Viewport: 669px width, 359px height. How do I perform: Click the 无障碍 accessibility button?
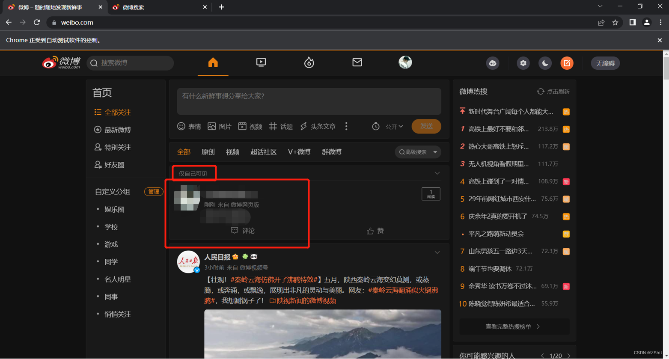click(x=605, y=63)
